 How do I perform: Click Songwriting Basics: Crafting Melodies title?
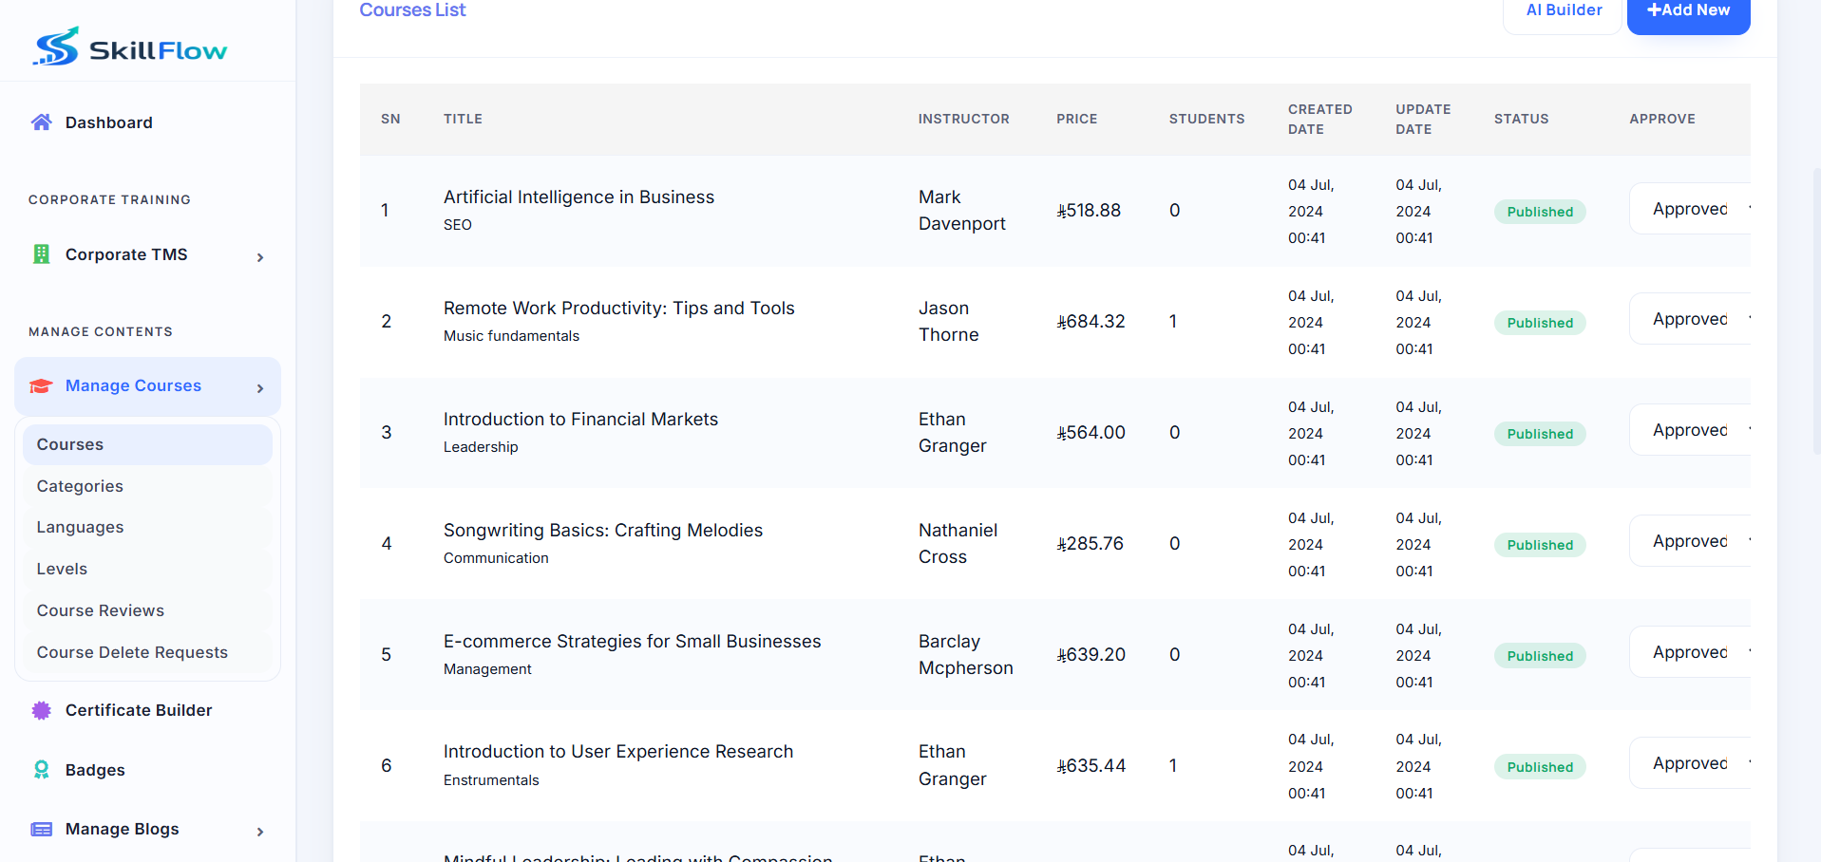point(603,530)
